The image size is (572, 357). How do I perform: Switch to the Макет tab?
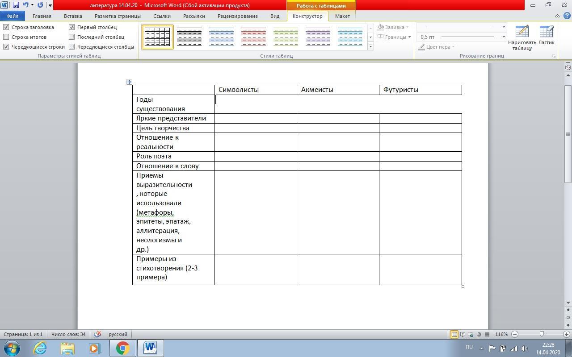(343, 16)
